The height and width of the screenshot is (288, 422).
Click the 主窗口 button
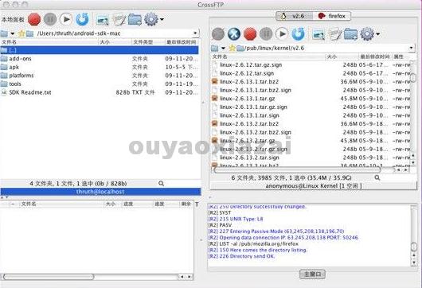(312, 274)
